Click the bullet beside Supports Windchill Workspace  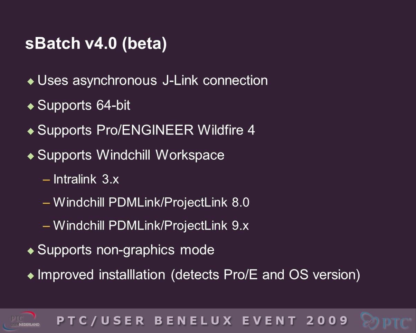31,156
